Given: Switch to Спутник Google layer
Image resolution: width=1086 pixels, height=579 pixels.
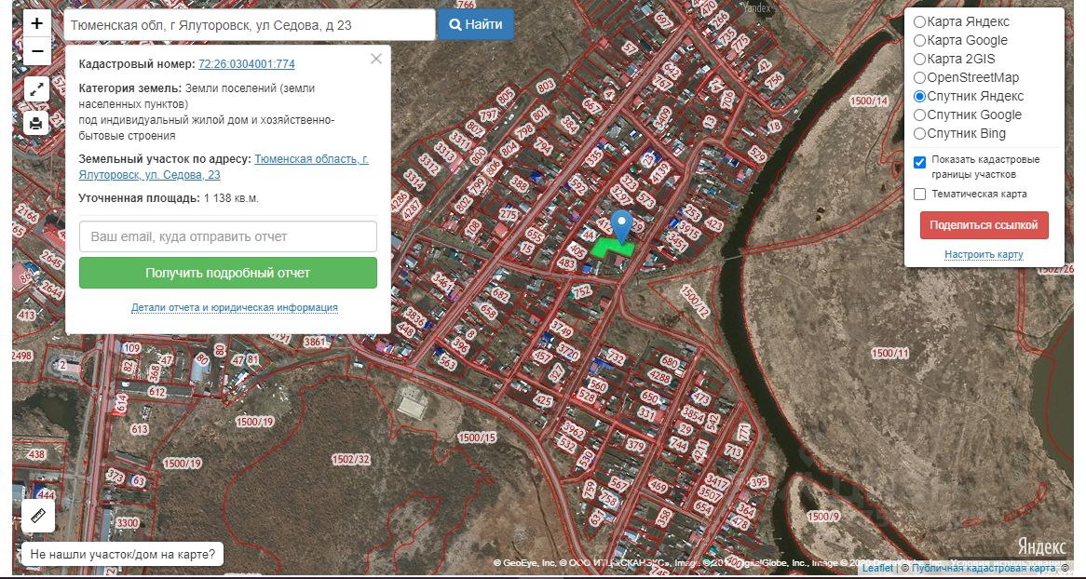Looking at the screenshot, I should point(919,114).
